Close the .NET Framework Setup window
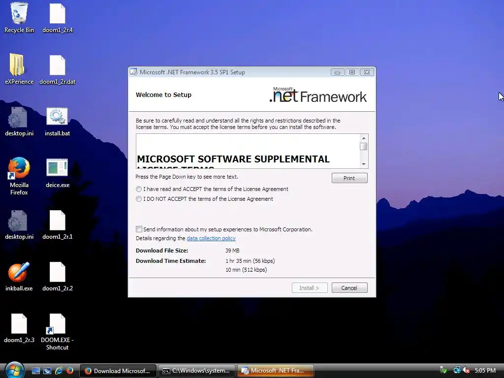Image resolution: width=504 pixels, height=378 pixels. 367,72
